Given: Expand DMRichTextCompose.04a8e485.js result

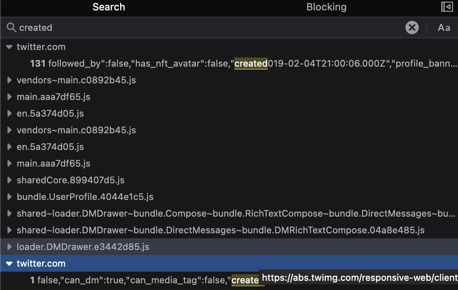Looking at the screenshot, I should 9,230.
